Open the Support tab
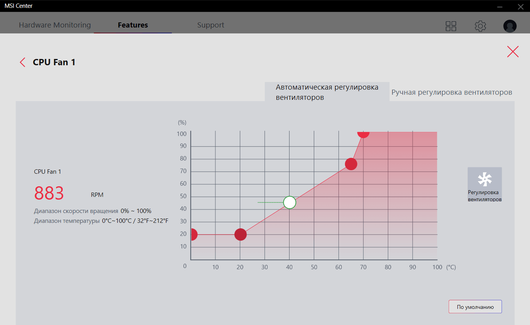 pyautogui.click(x=211, y=25)
